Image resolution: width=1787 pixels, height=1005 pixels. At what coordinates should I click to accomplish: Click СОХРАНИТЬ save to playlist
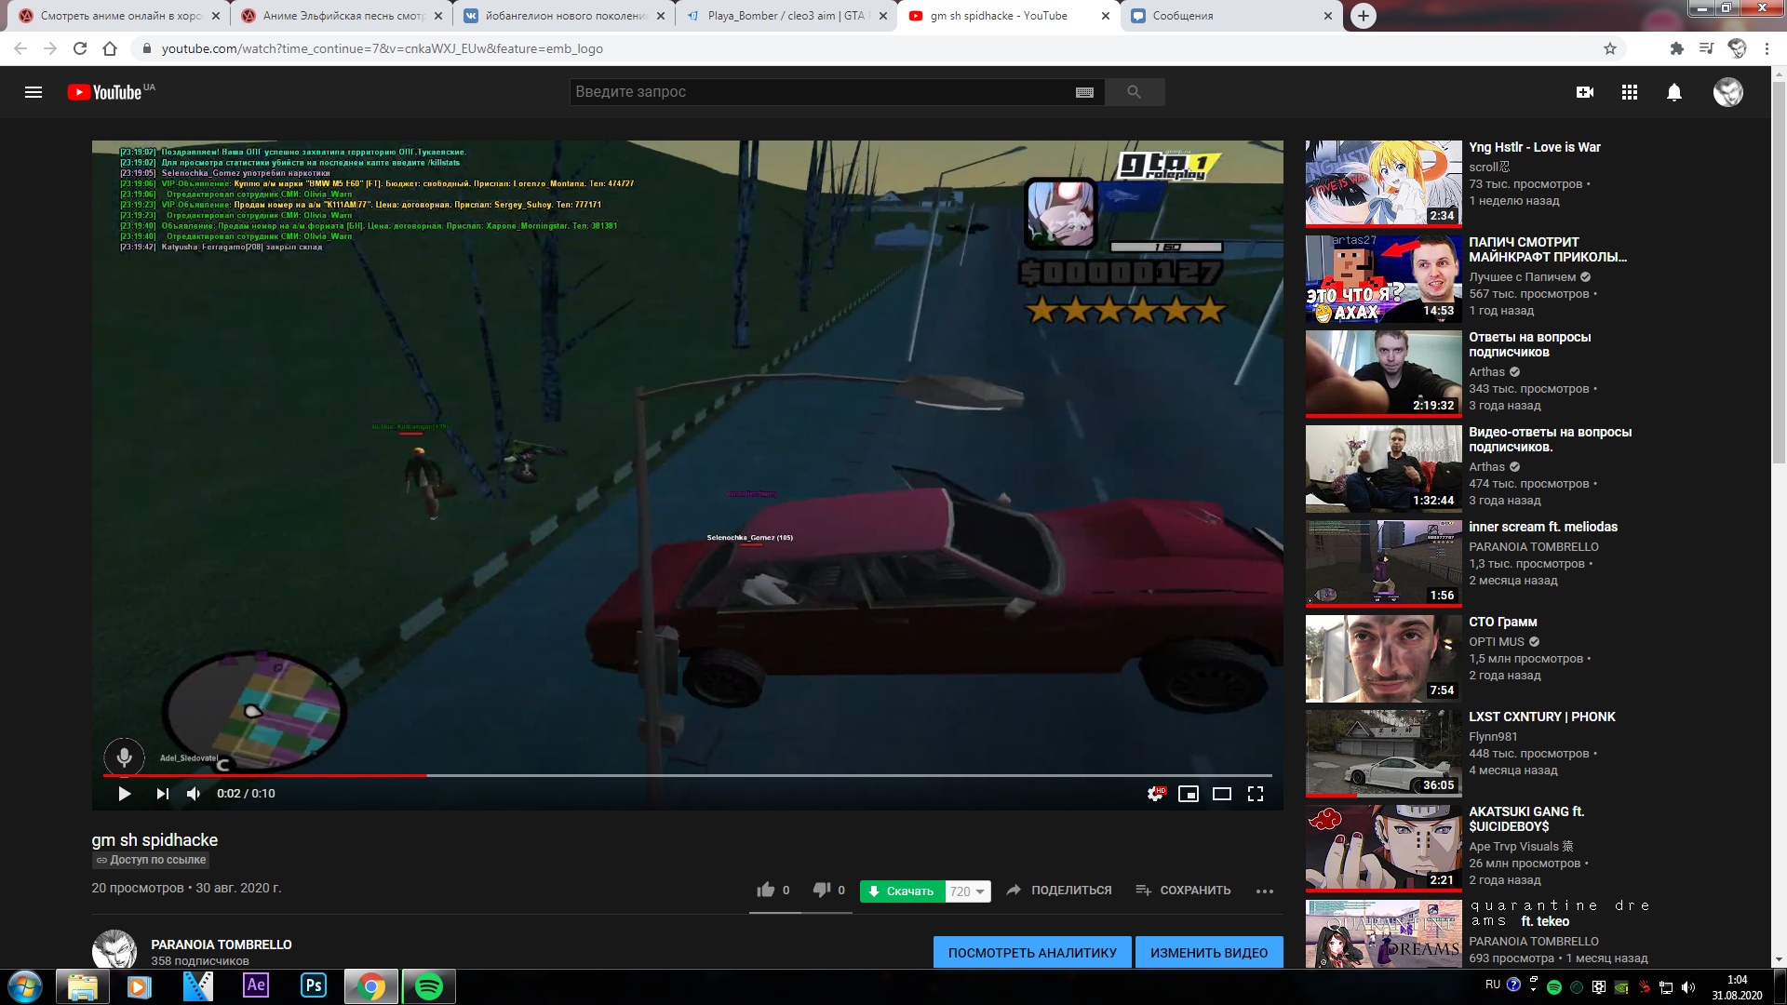point(1183,891)
